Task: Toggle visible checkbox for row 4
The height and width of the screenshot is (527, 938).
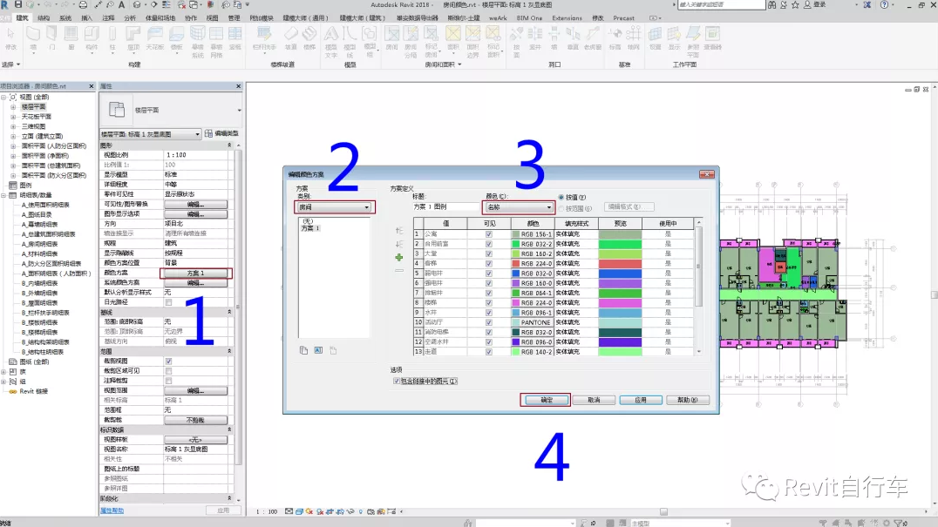Action: (489, 263)
